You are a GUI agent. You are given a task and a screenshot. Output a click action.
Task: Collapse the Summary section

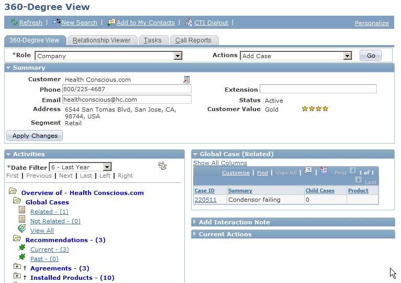8,68
